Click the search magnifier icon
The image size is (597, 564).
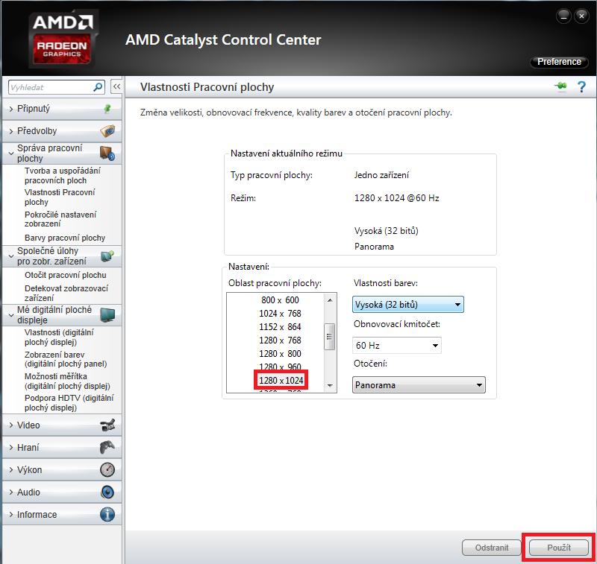pyautogui.click(x=98, y=87)
